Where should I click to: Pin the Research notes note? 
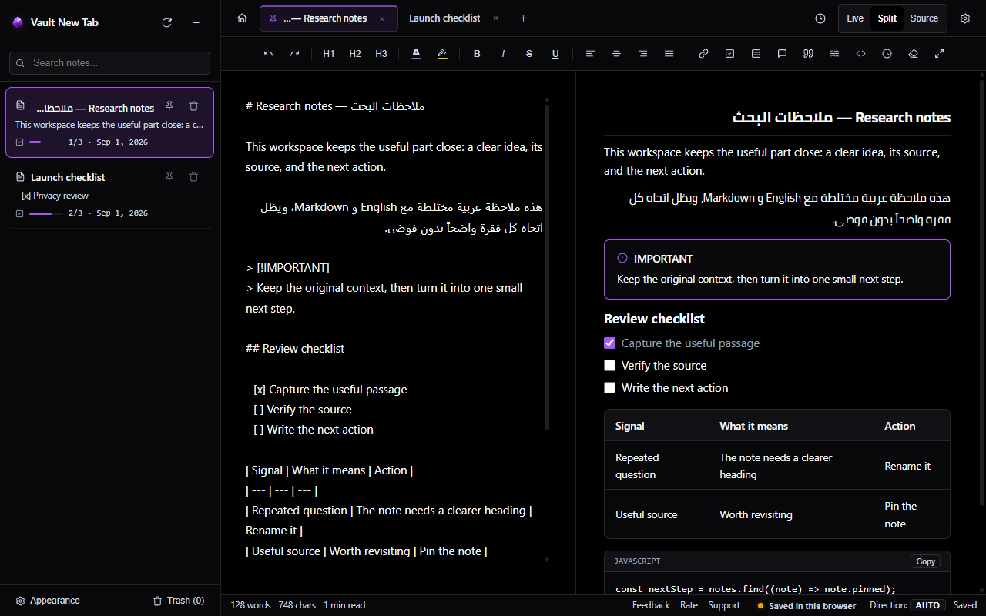pos(169,106)
